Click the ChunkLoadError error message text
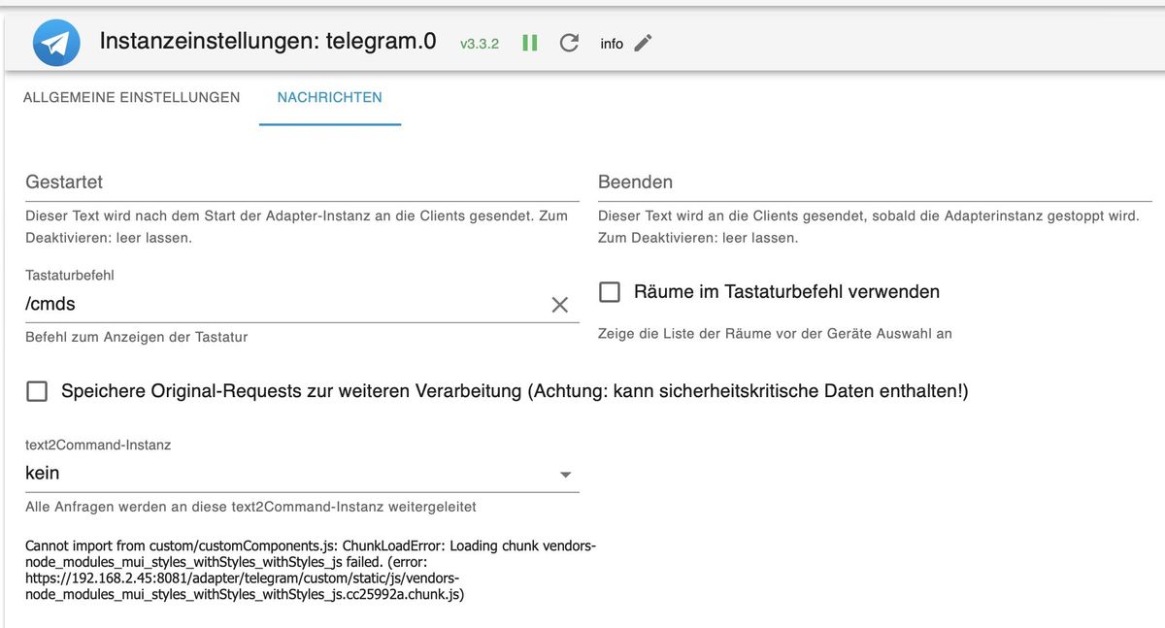Viewport: 1165px width, 628px height. pos(311,571)
